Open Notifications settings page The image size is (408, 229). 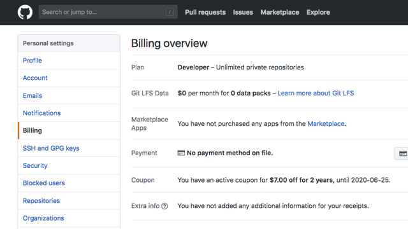click(x=69, y=113)
